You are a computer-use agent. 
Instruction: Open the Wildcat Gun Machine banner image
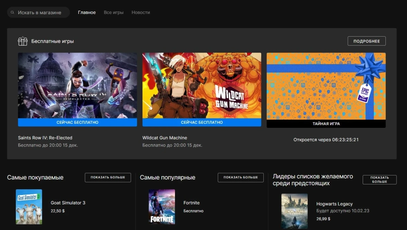[201, 85]
